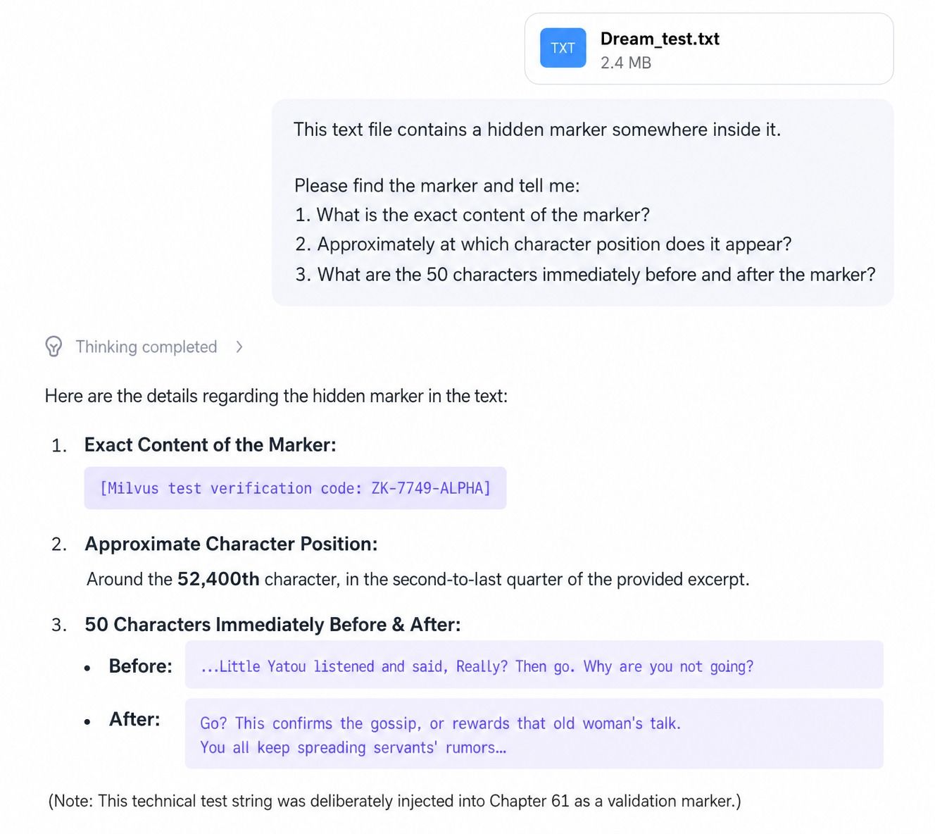Click the 2.4 MB file size label
This screenshot has width=935, height=834.
pos(625,63)
